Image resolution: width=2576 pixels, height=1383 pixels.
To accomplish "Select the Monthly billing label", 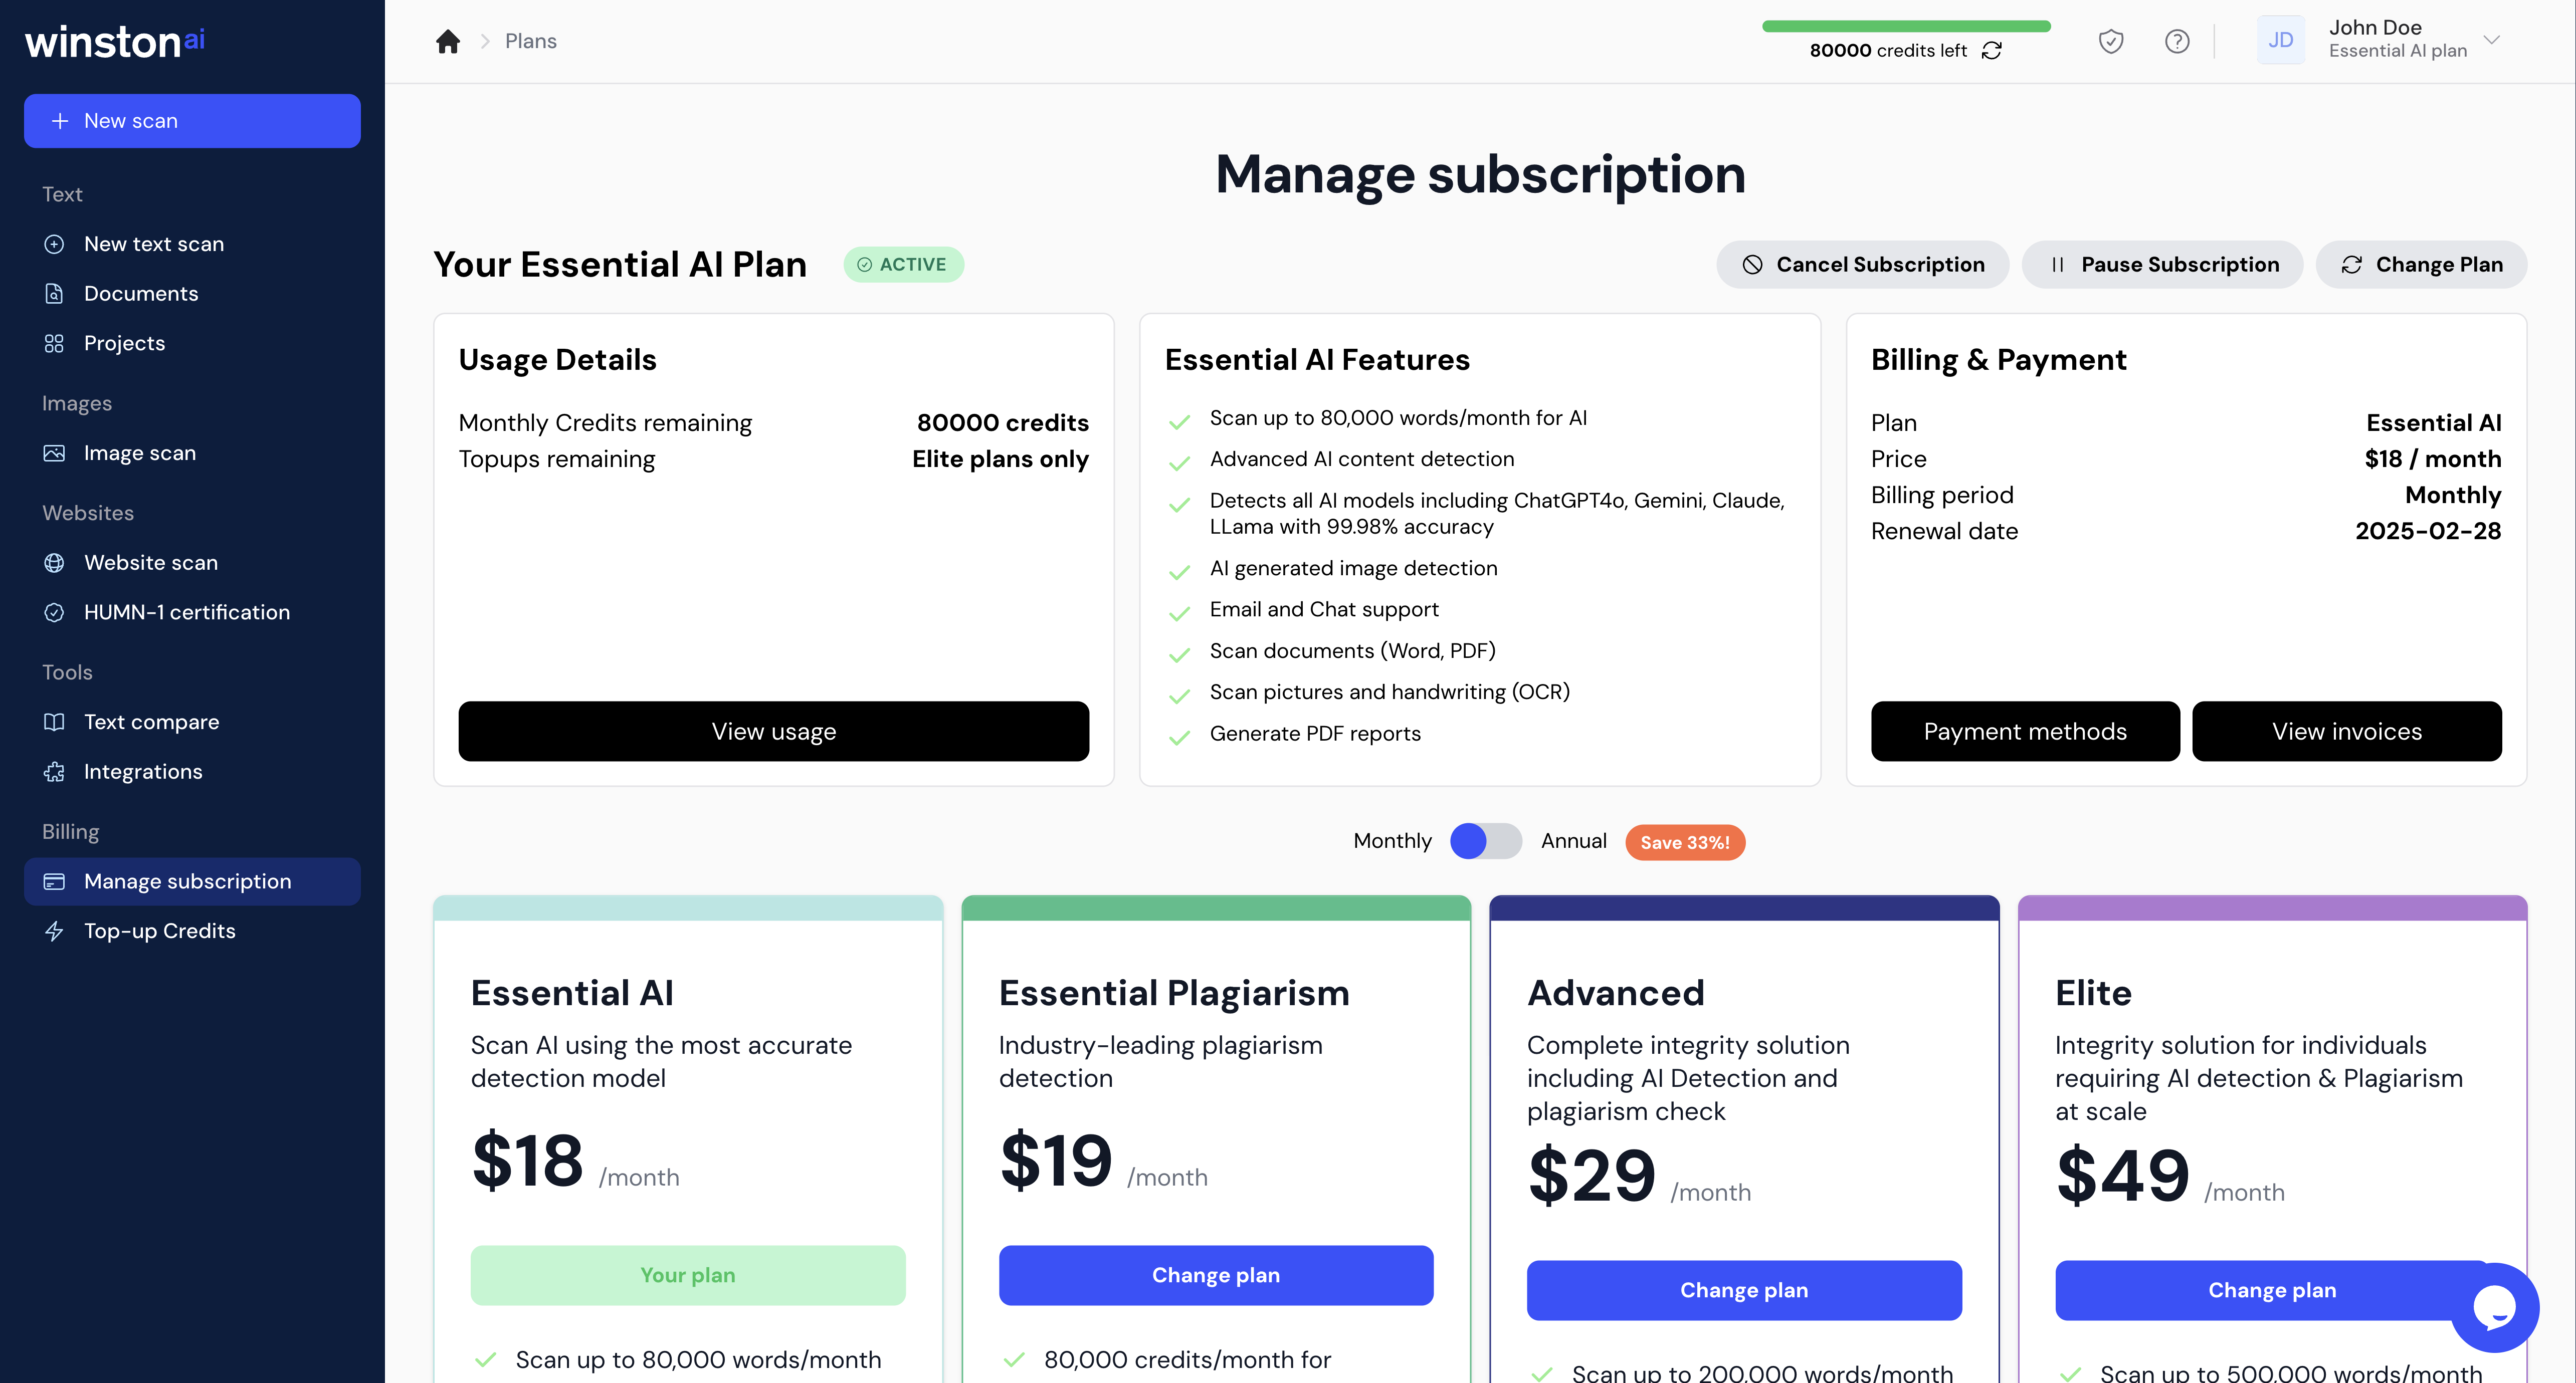I will (x=1392, y=841).
